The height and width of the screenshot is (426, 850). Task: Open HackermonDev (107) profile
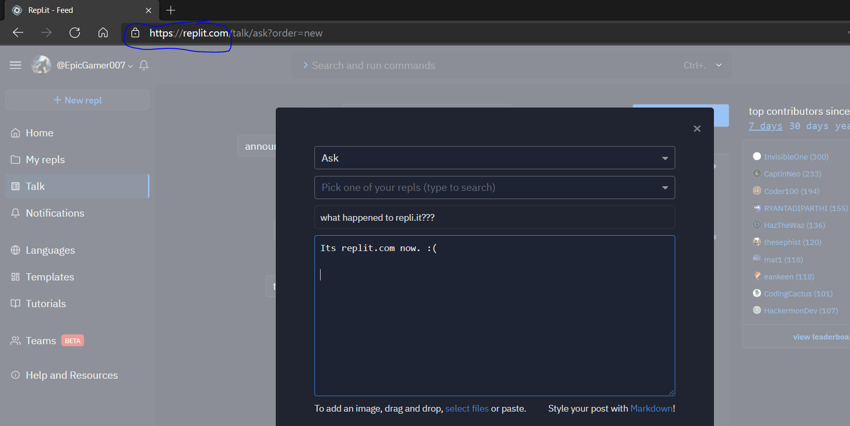[x=801, y=311]
